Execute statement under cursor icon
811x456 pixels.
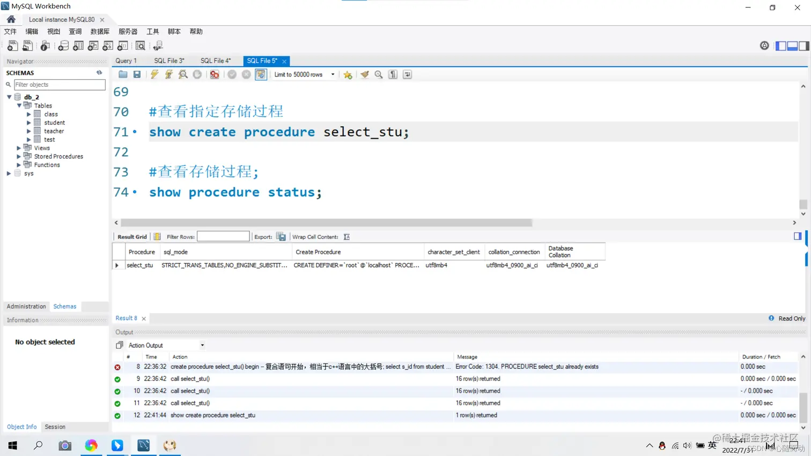(x=169, y=74)
